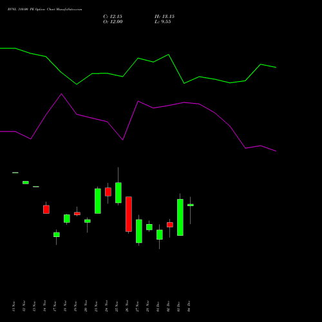
Task: Select the green candle for 27 Nov
Action: (139, 231)
